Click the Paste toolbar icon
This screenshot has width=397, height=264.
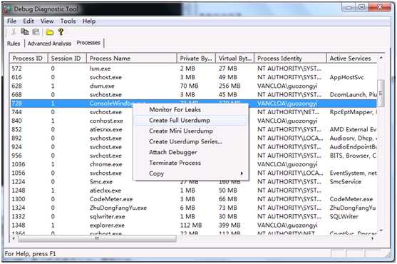pos(36,32)
